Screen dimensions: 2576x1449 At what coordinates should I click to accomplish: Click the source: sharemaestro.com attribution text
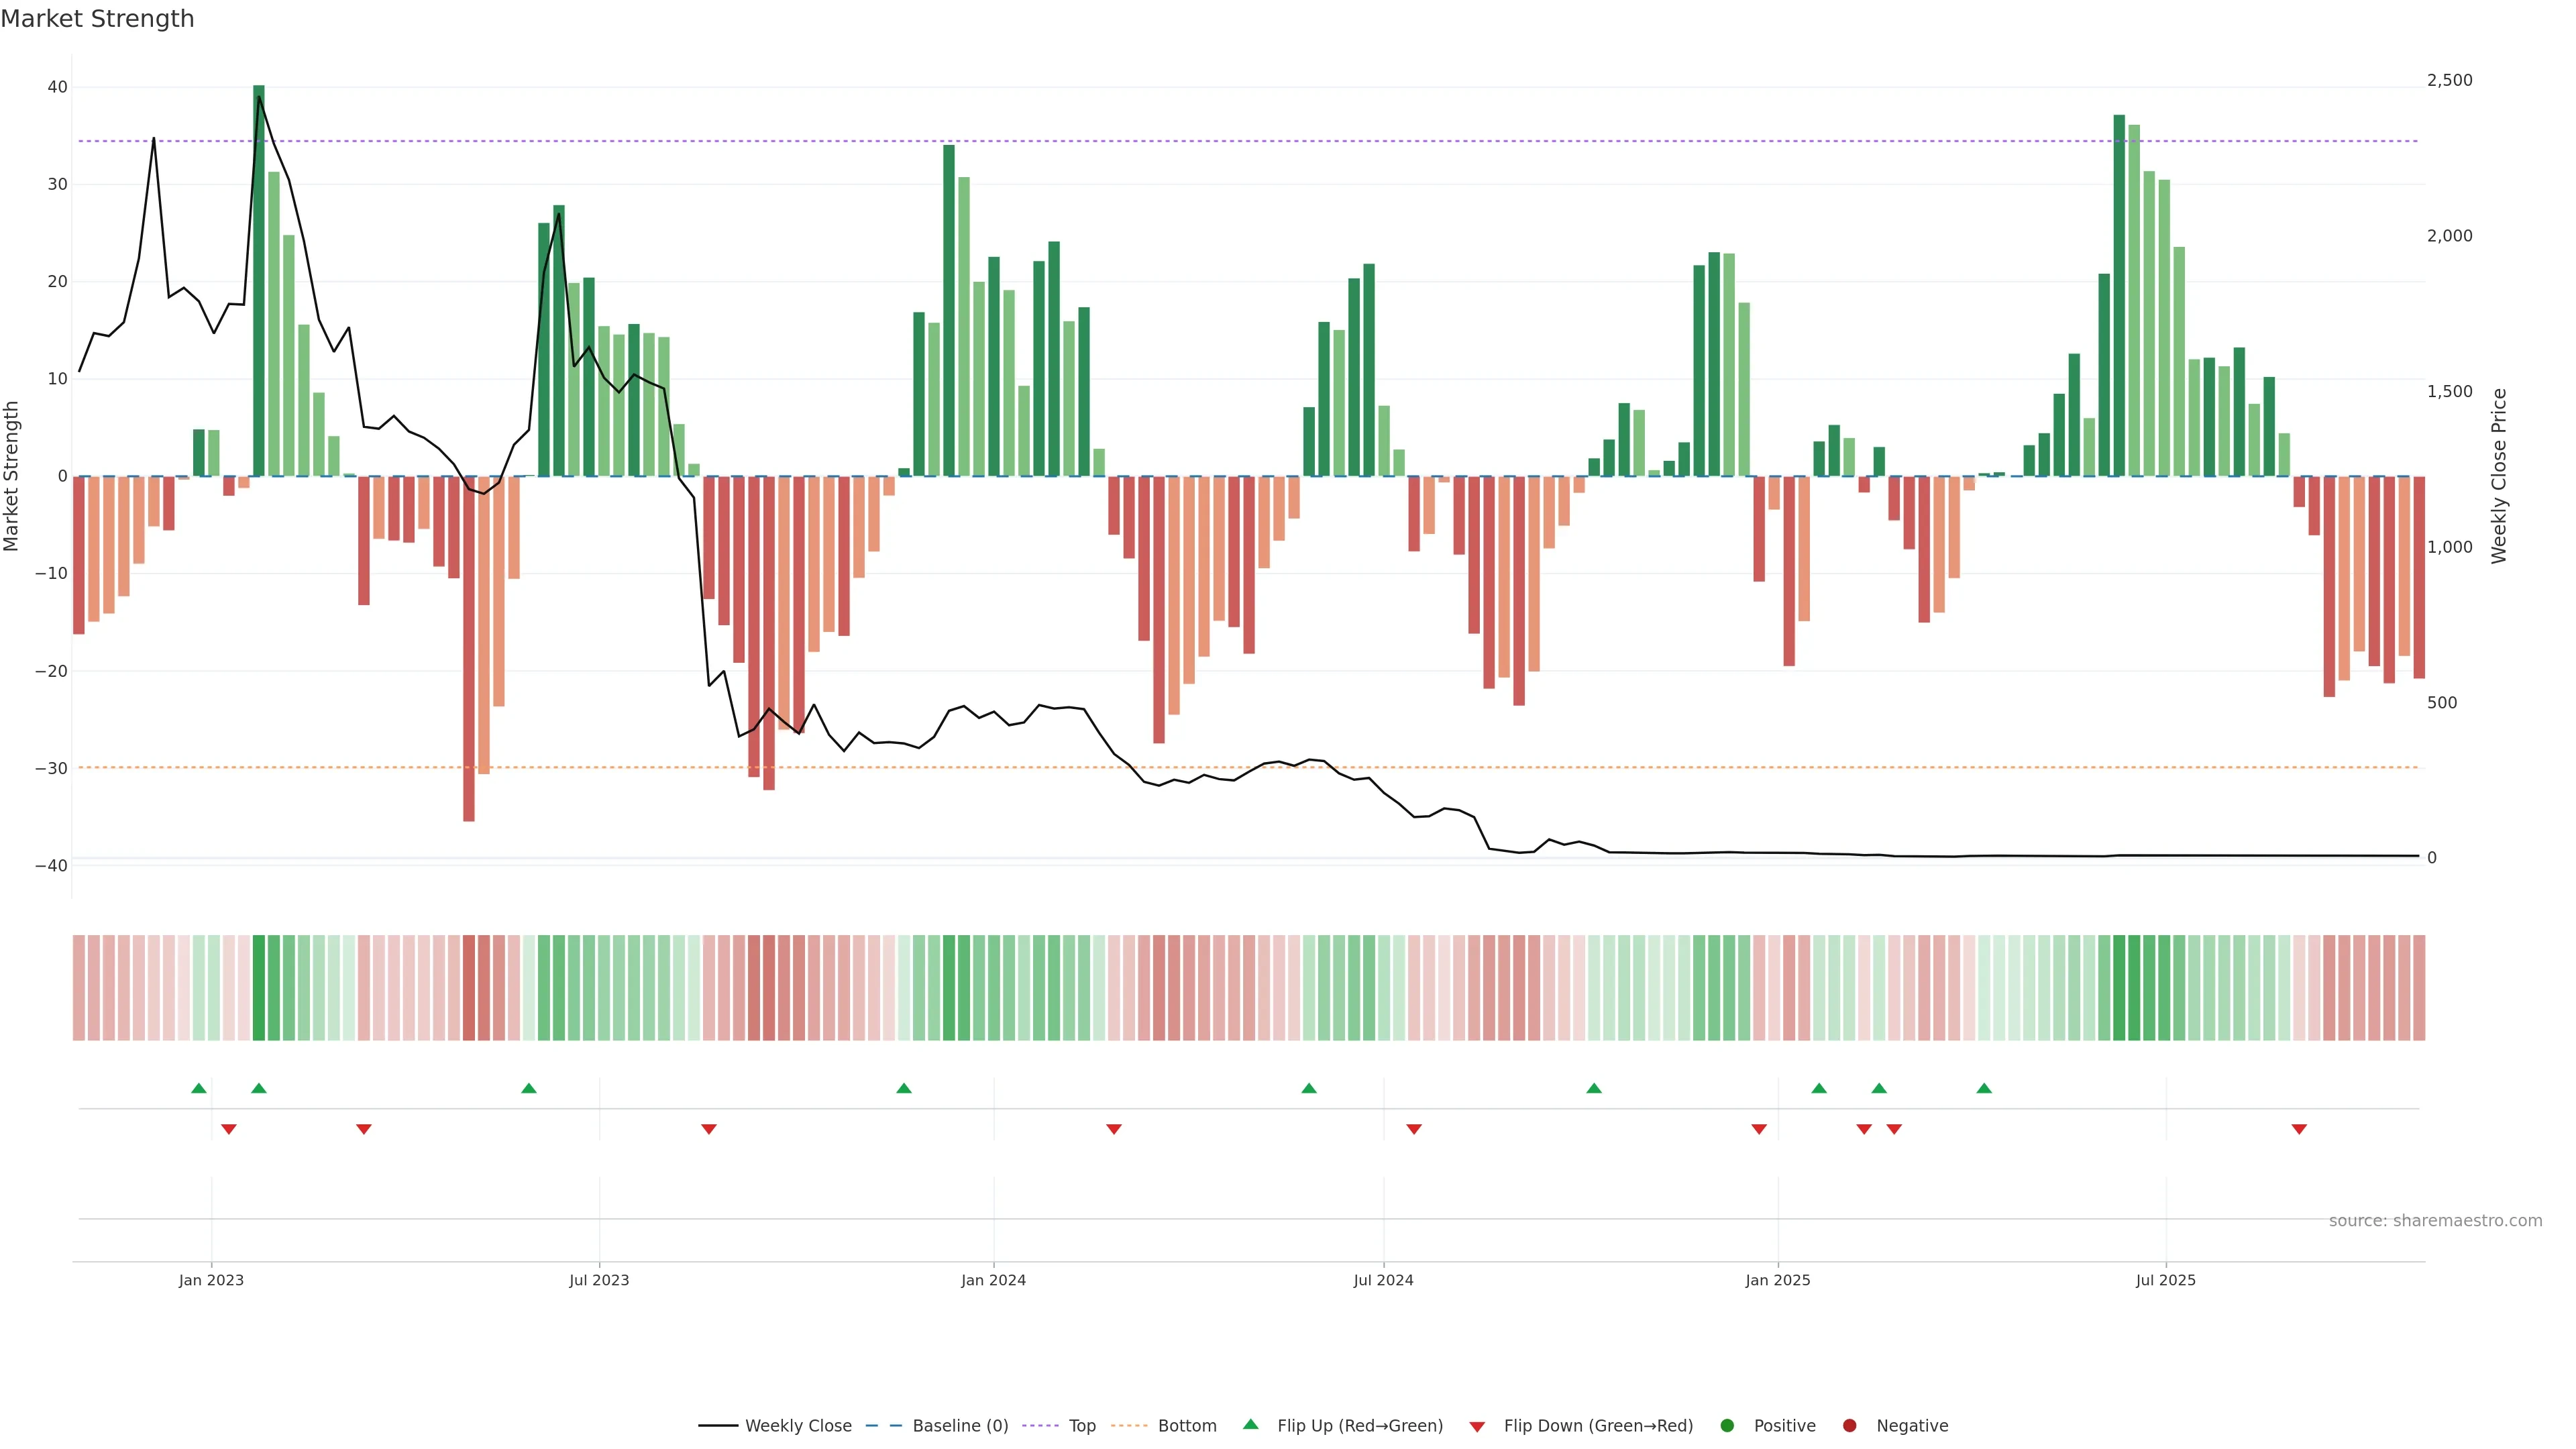2435,1221
